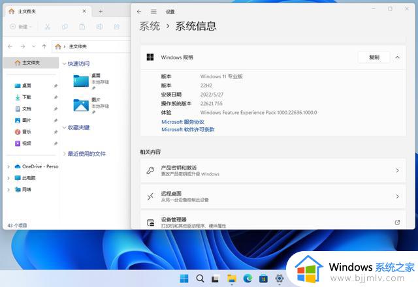The image size is (418, 287).
Task: Open Settings gear icon on taskbar
Action: pyautogui.click(x=280, y=279)
